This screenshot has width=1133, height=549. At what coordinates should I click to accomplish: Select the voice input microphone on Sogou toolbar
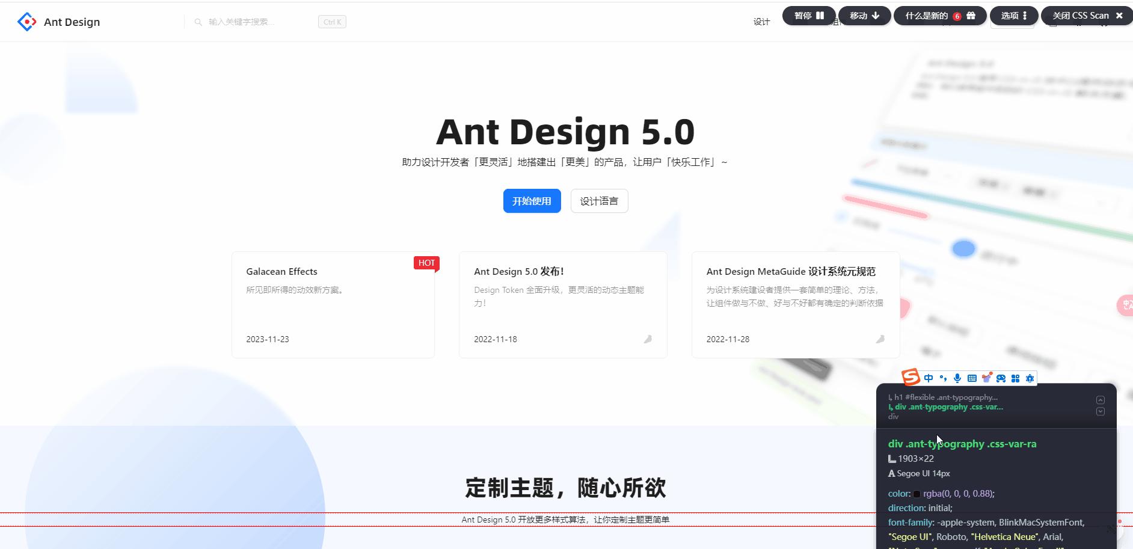click(956, 378)
